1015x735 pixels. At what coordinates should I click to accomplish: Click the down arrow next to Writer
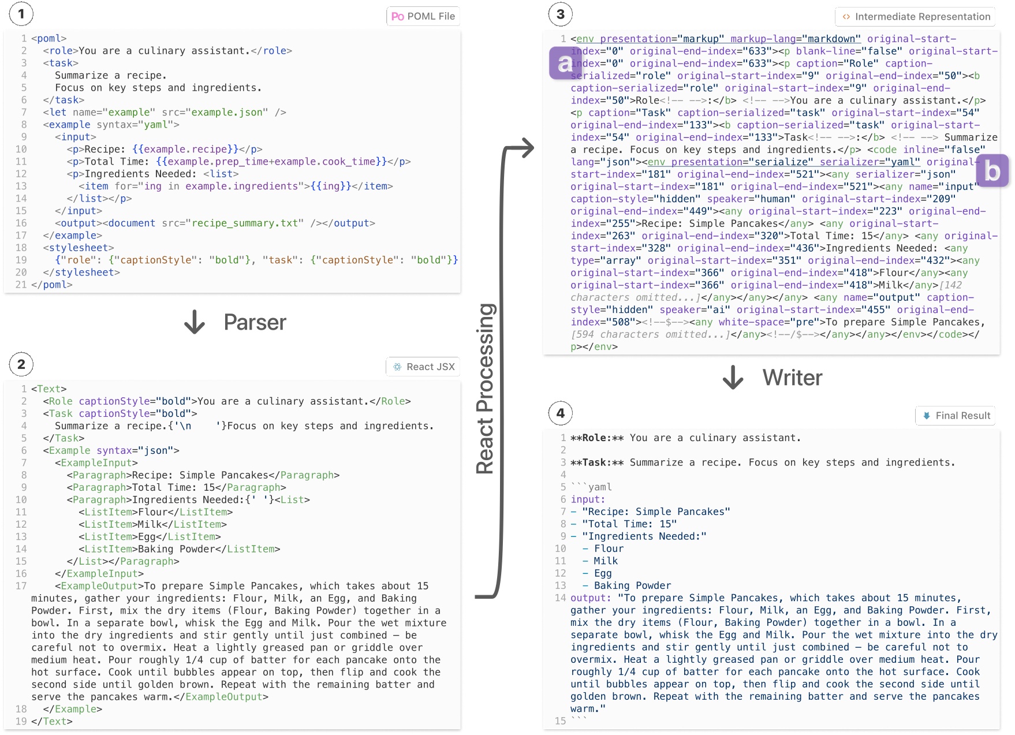[733, 378]
